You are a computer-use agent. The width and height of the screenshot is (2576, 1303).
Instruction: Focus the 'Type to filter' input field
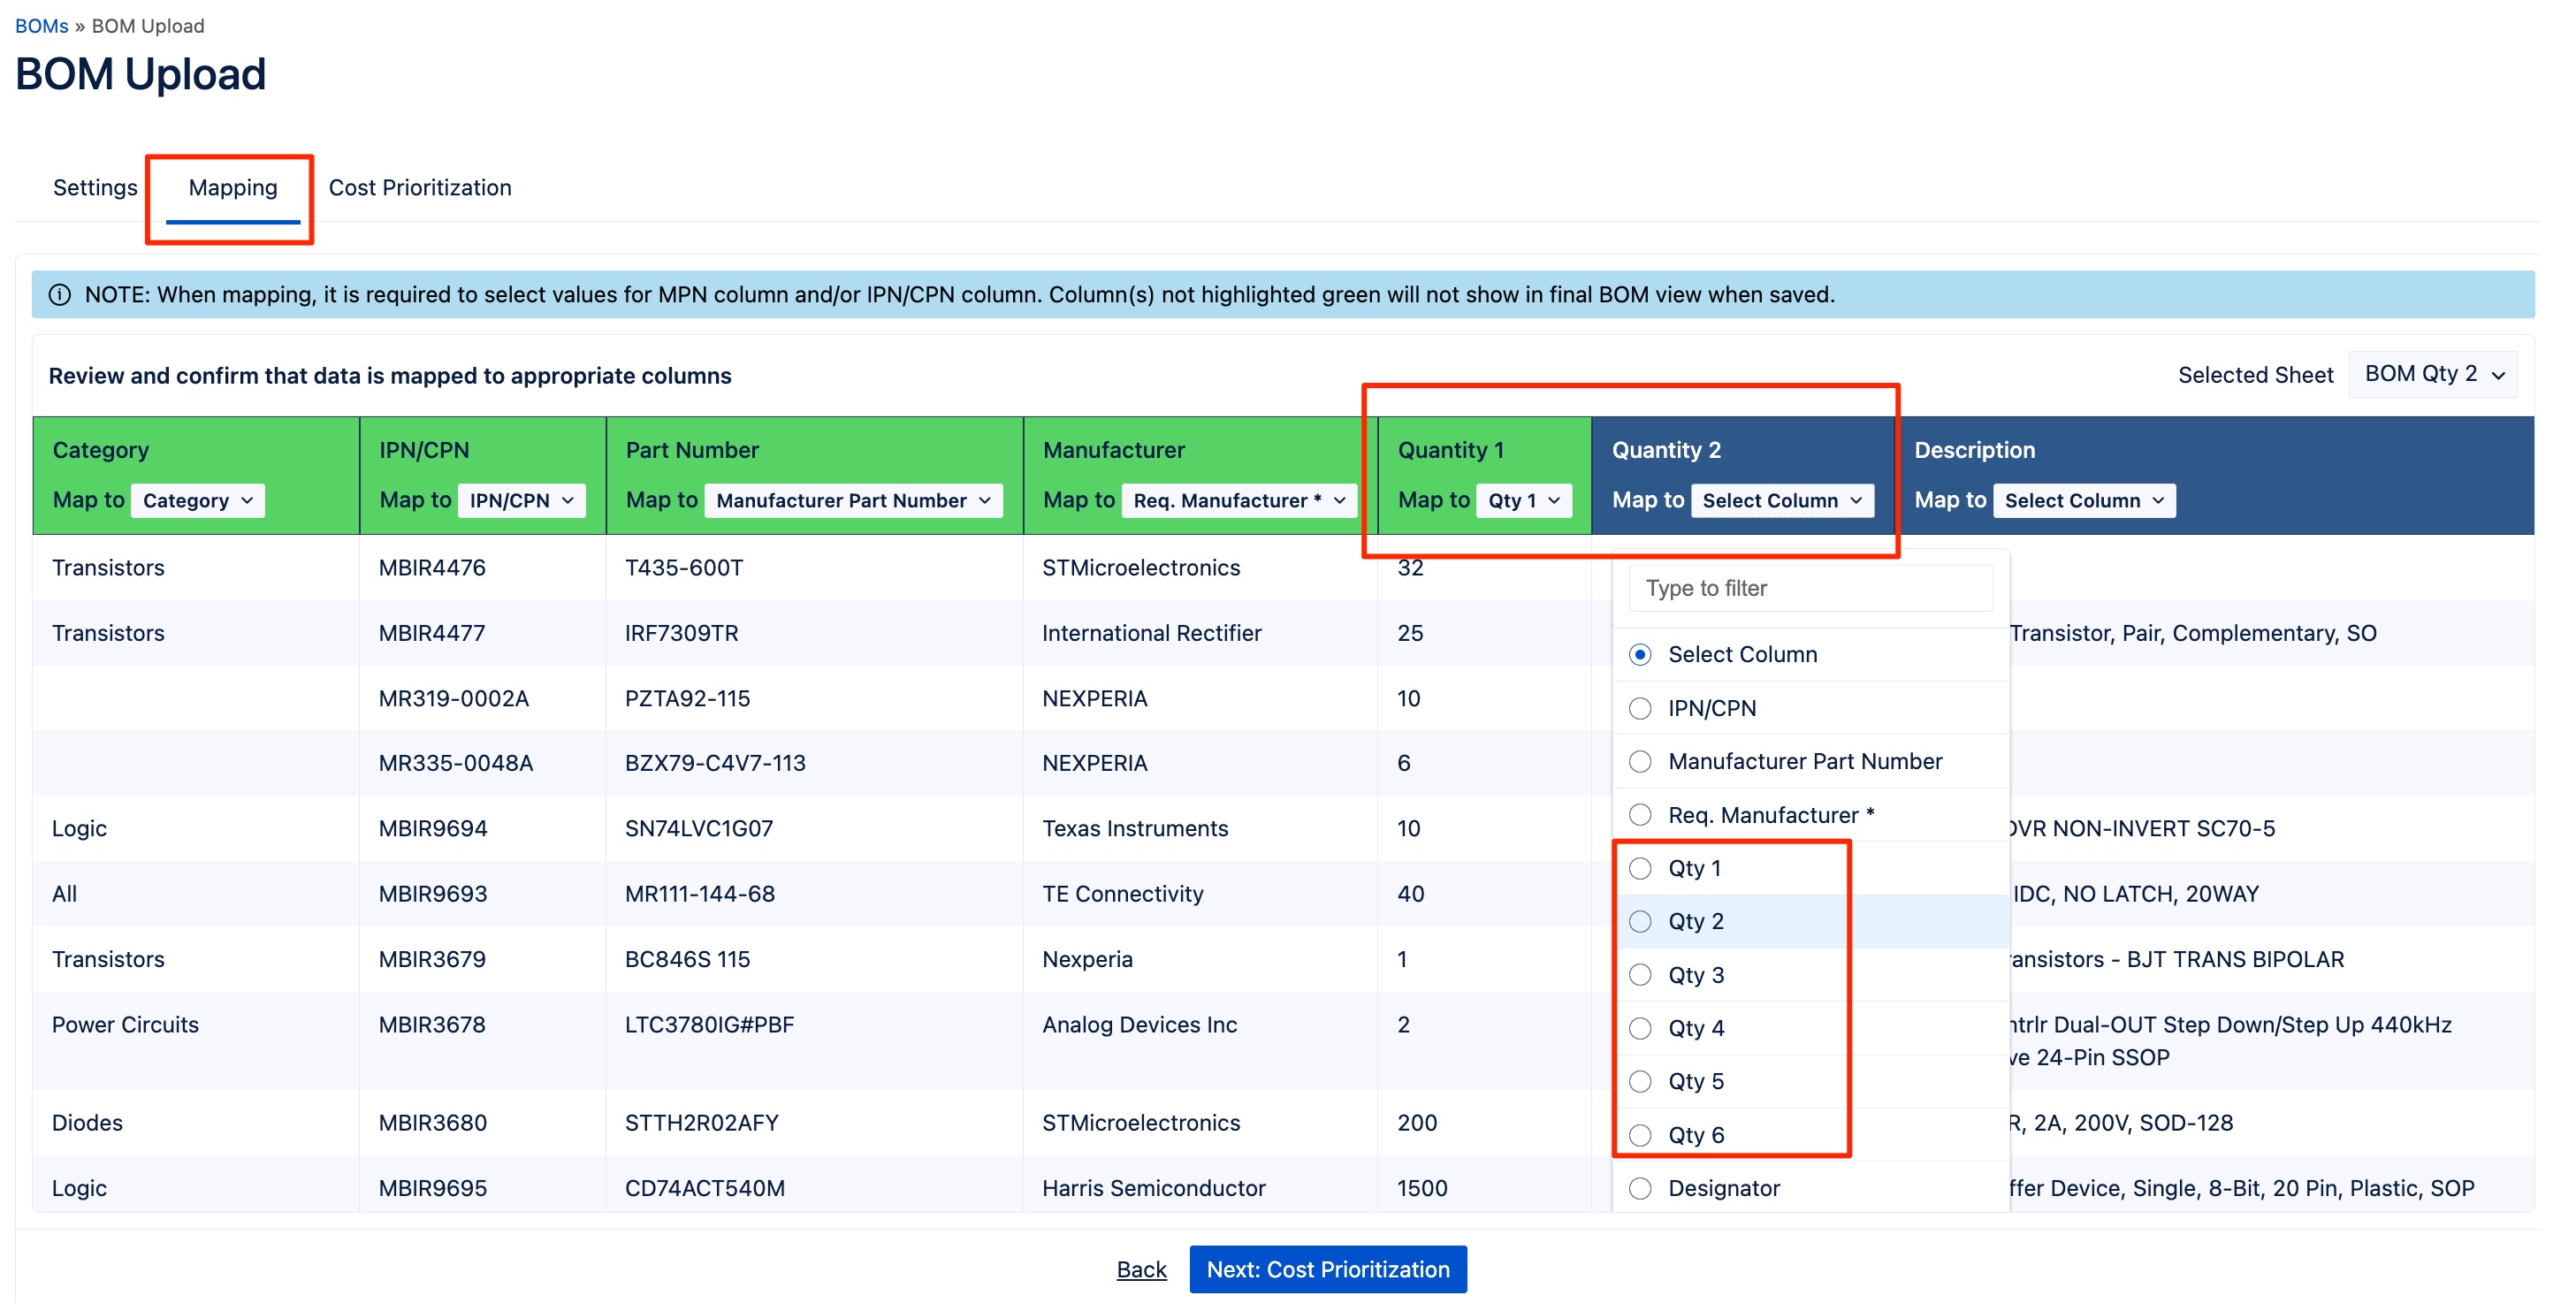coord(1810,588)
